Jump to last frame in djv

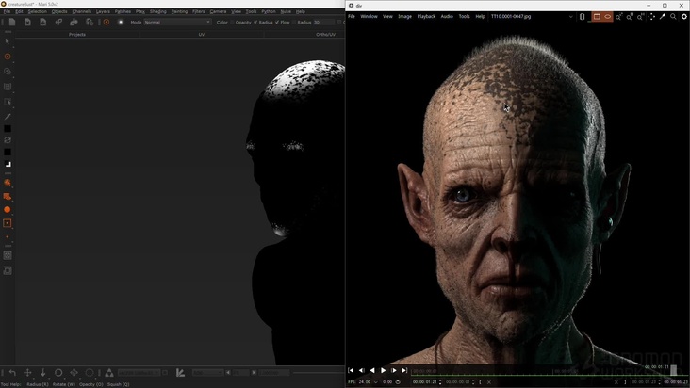click(x=404, y=370)
